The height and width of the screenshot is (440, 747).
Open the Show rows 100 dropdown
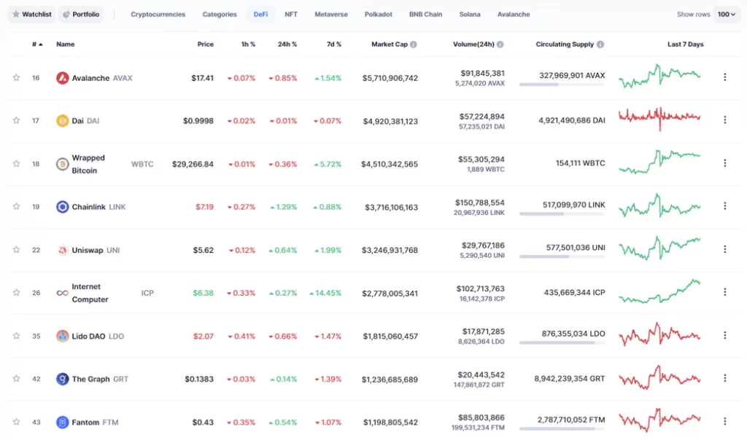click(727, 15)
